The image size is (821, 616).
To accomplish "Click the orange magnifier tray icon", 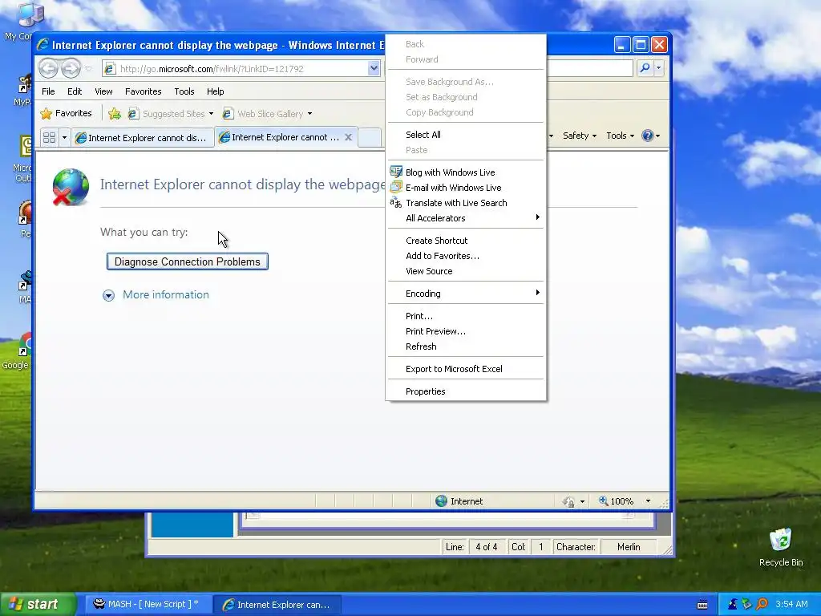I will point(762,605).
